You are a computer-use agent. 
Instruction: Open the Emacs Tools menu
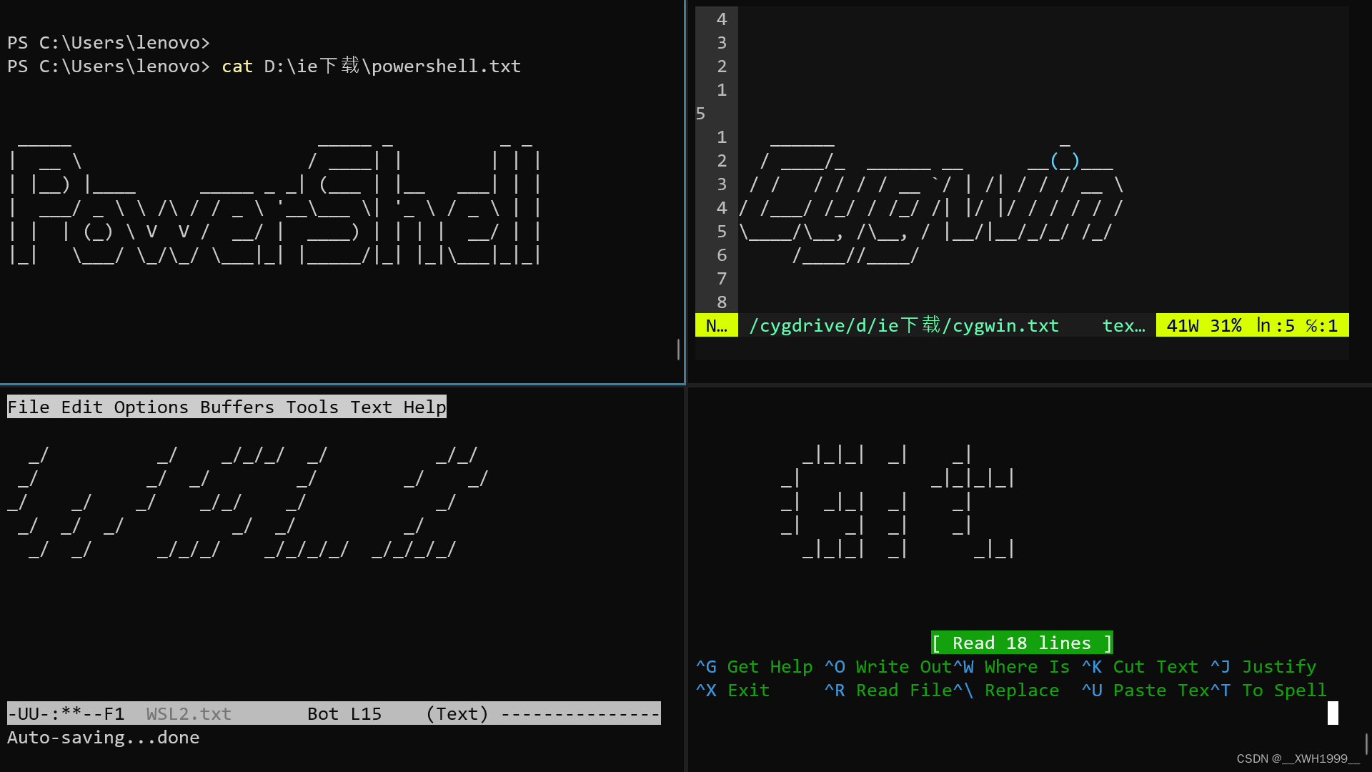[312, 407]
